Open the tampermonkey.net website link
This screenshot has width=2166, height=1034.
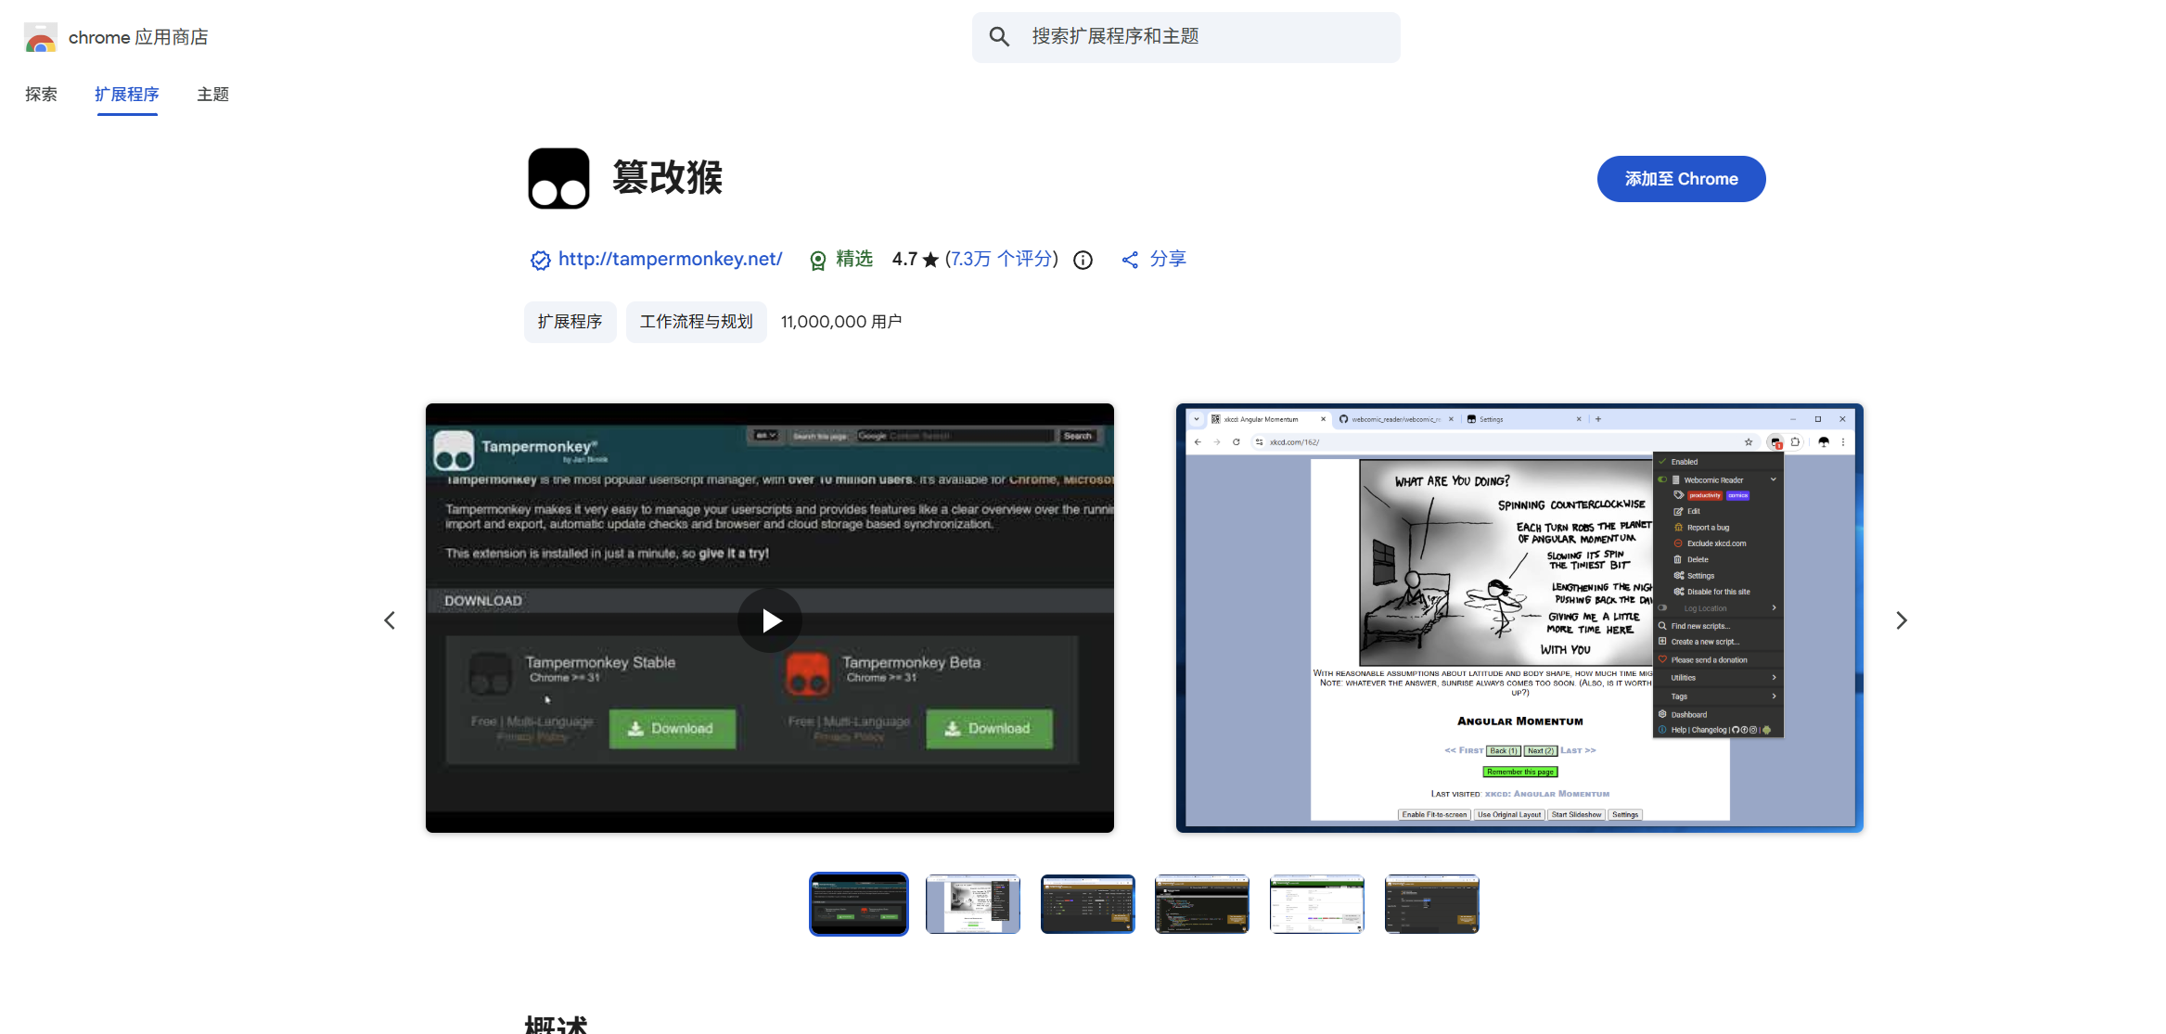click(670, 260)
